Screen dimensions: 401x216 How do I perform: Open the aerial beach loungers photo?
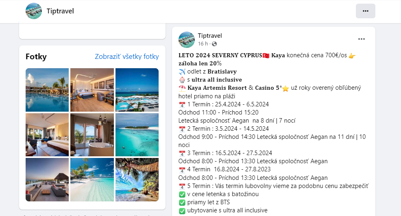point(137,90)
